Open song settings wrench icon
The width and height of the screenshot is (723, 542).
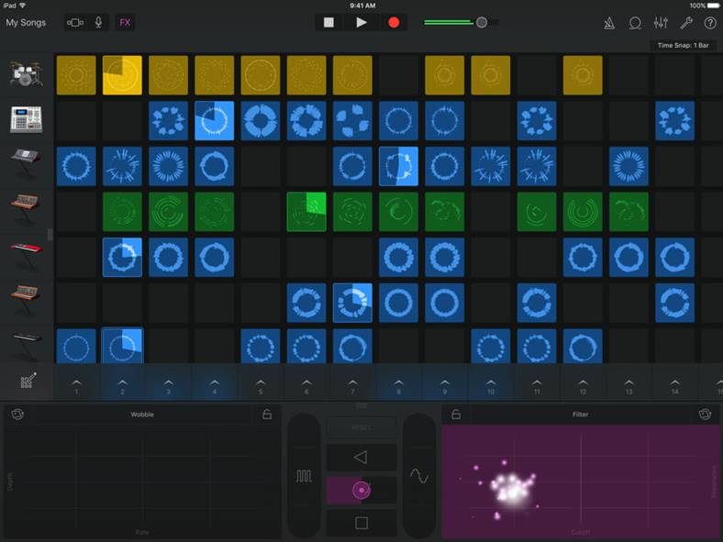(x=685, y=23)
